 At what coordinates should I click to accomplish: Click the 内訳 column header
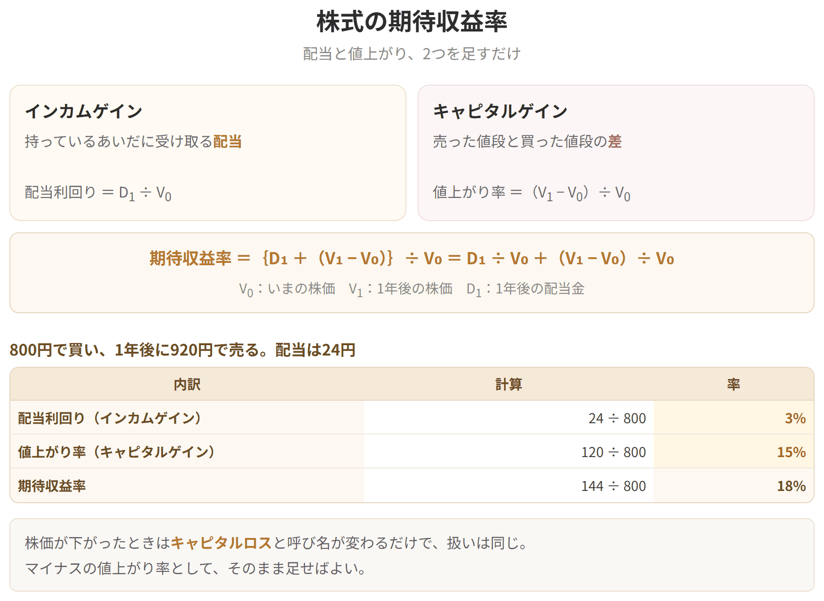pyautogui.click(x=187, y=384)
